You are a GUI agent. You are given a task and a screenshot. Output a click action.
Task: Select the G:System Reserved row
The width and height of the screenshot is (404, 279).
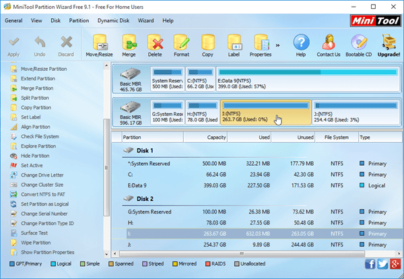(257, 212)
